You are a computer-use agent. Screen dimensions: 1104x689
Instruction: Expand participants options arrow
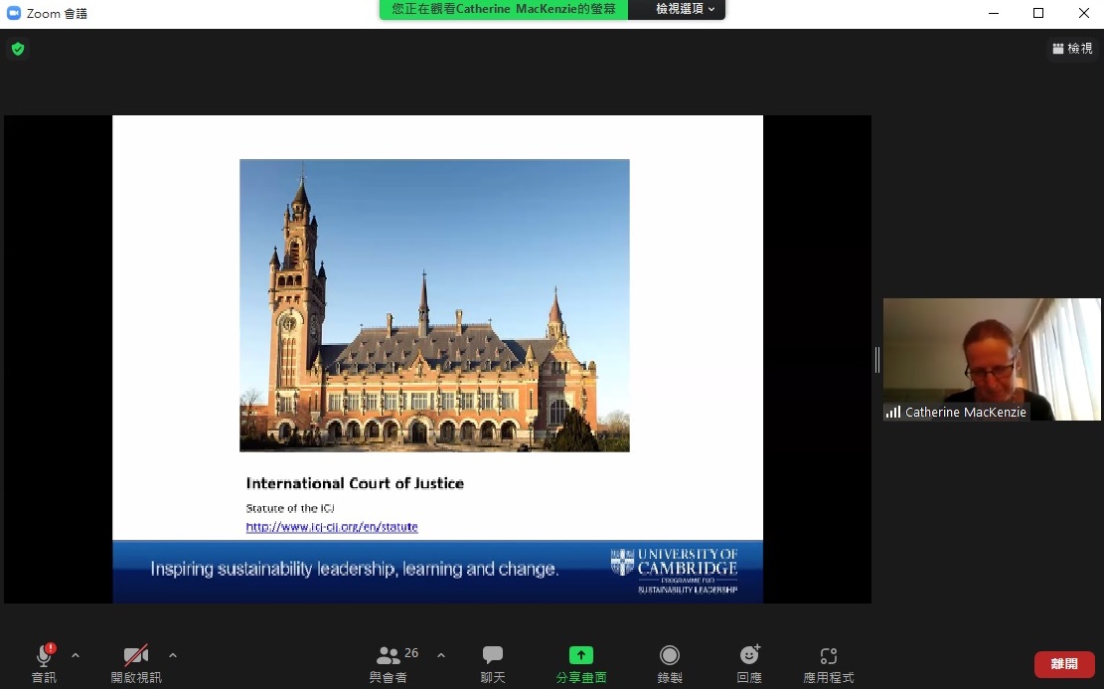pos(441,655)
